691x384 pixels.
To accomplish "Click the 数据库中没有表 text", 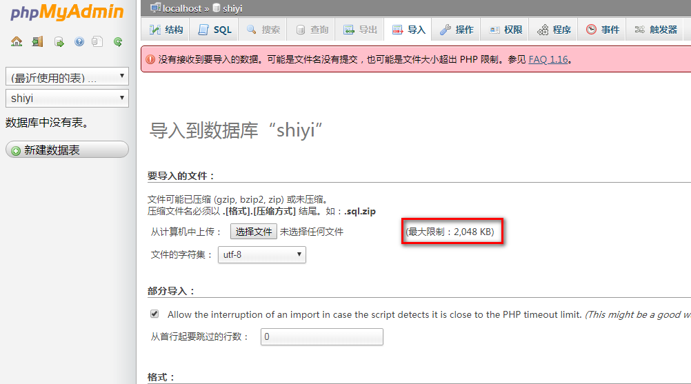I will coord(48,123).
